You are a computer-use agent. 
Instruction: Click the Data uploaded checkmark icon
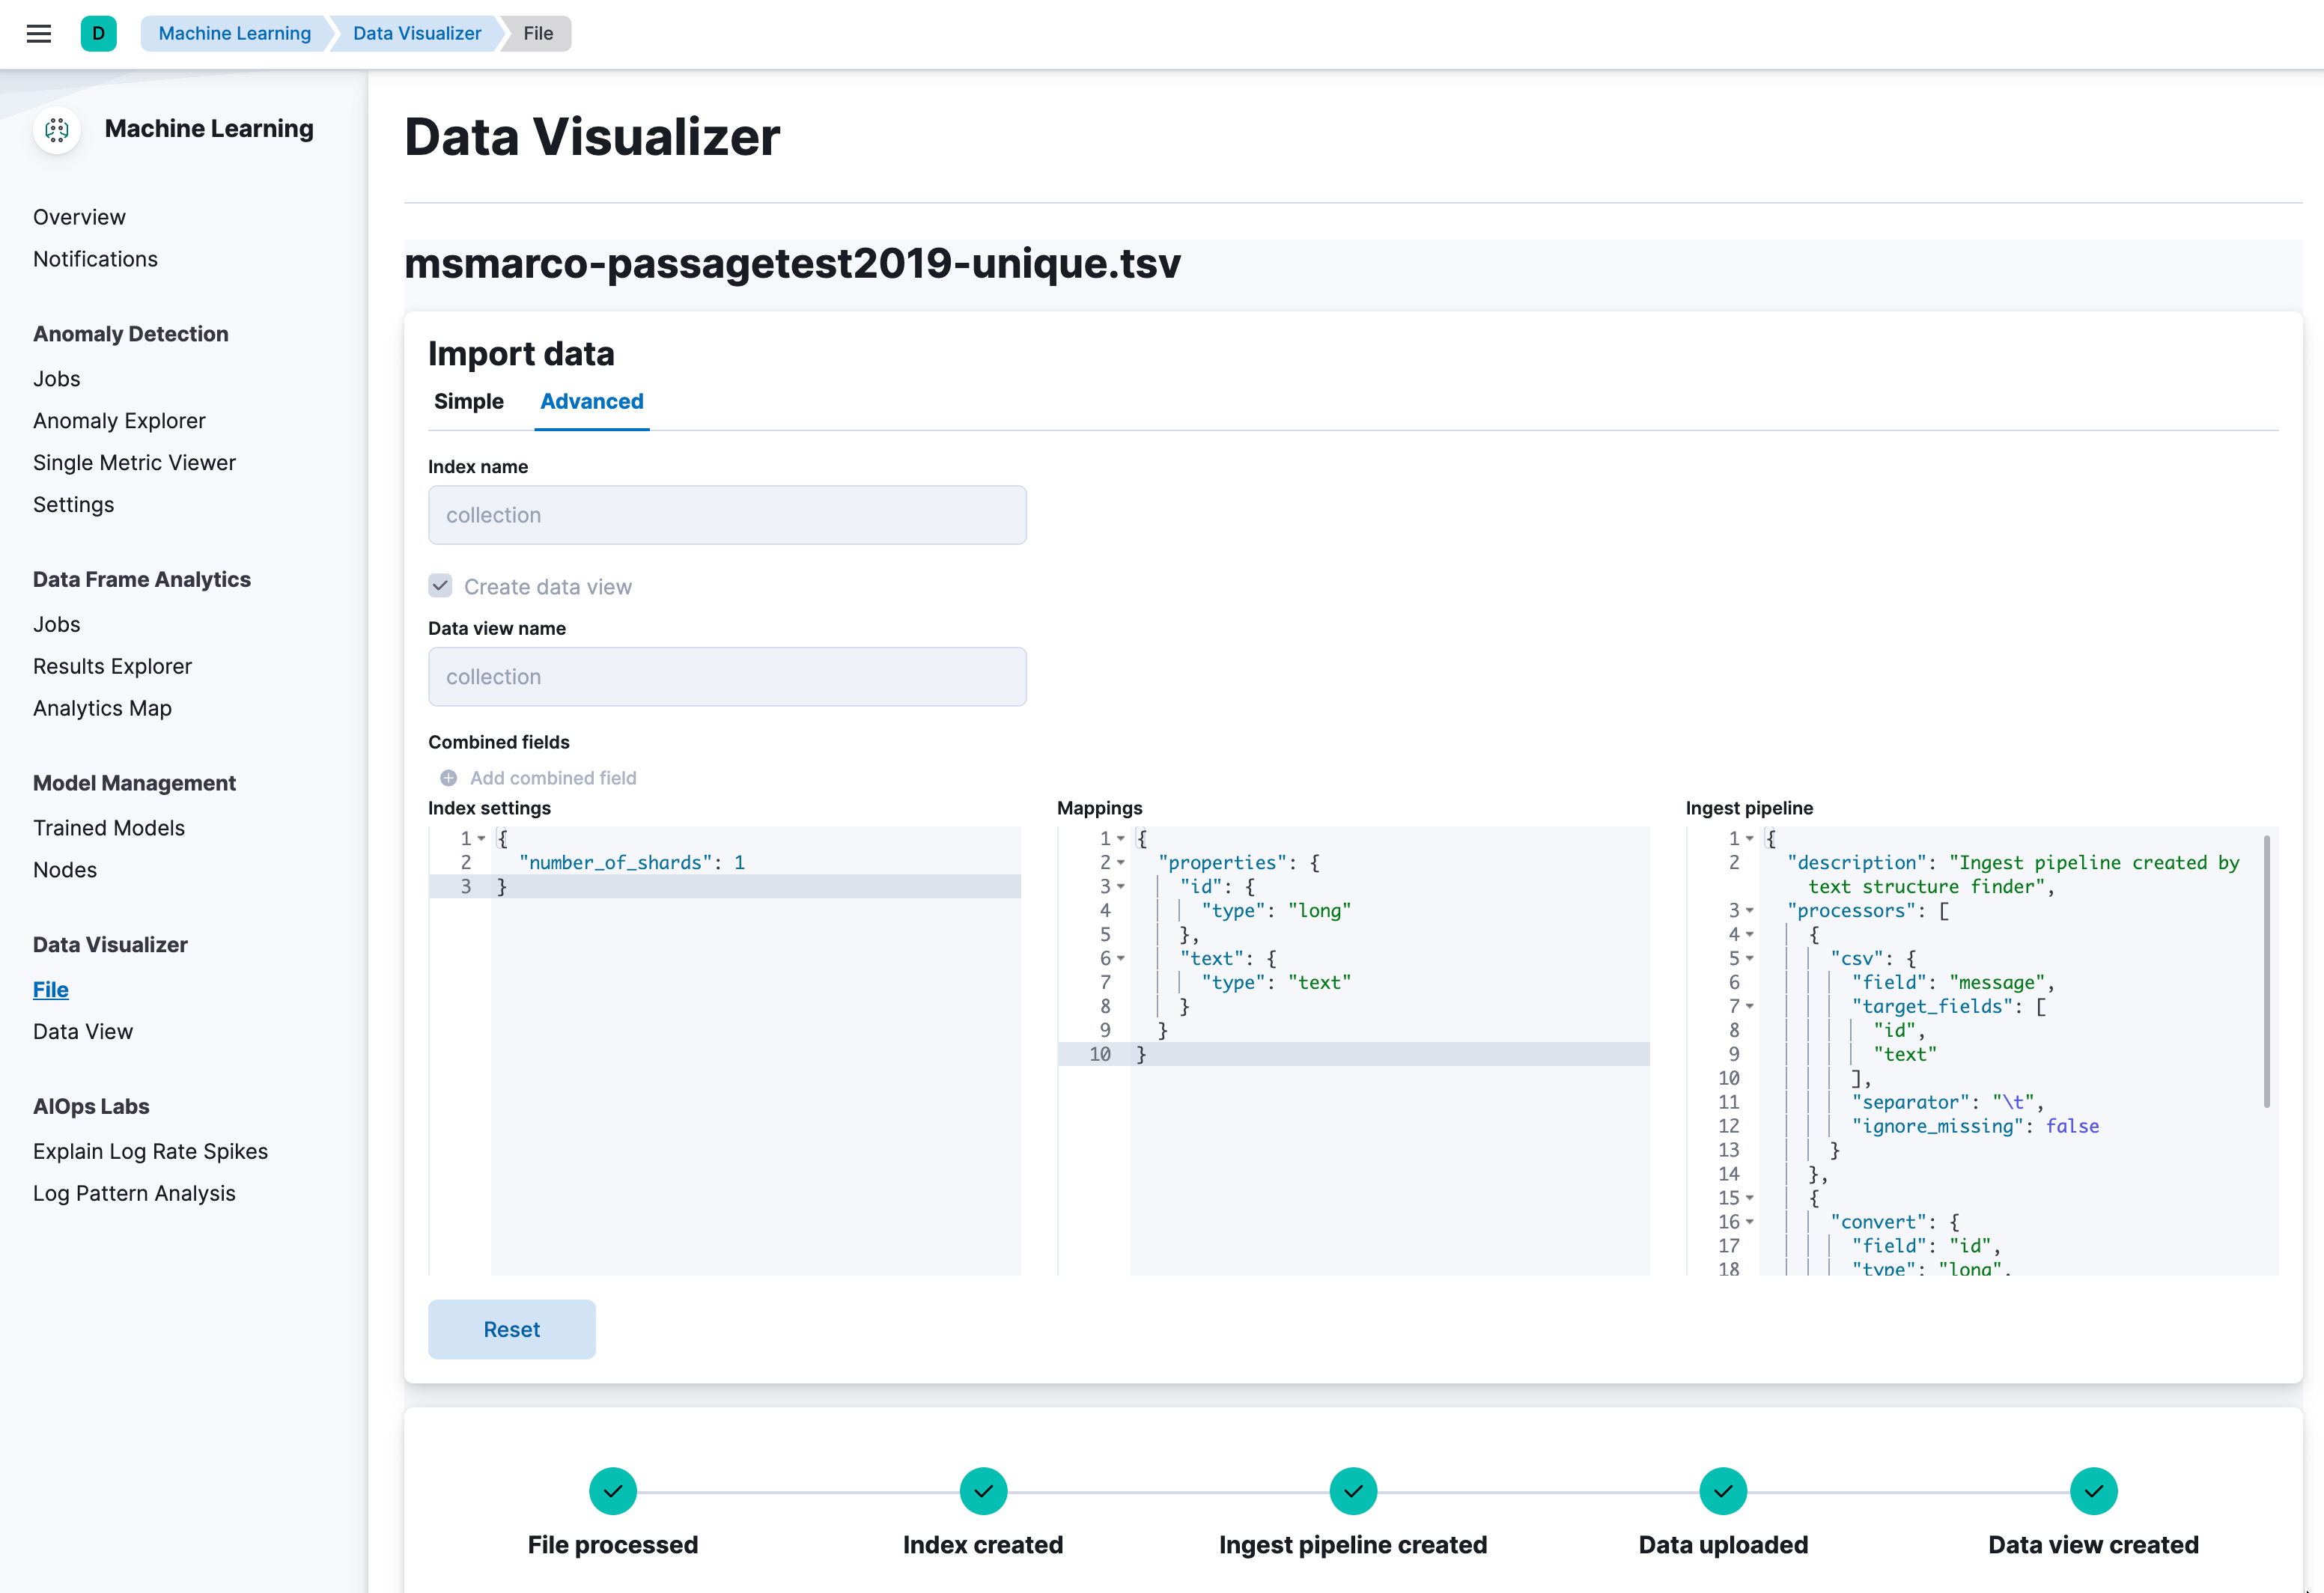(x=1723, y=1491)
